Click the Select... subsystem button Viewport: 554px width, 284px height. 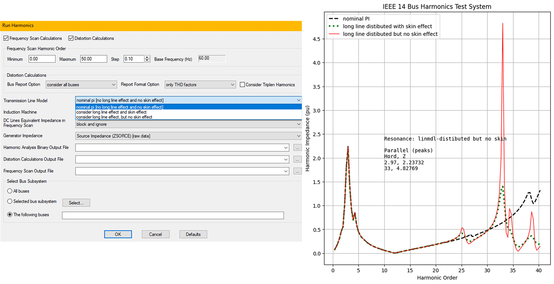coord(76,203)
